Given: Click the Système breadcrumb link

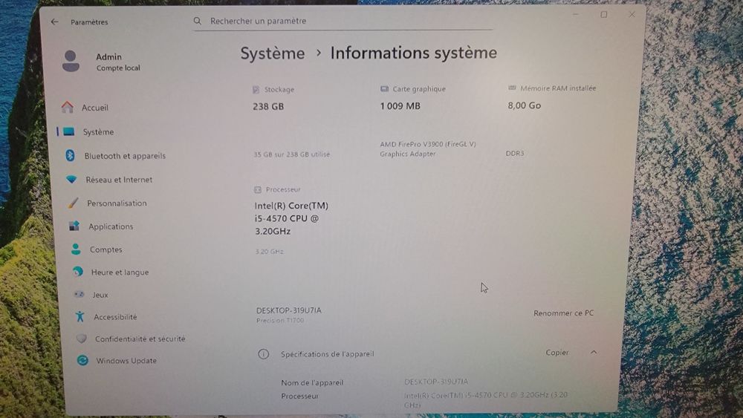Looking at the screenshot, I should click(273, 53).
